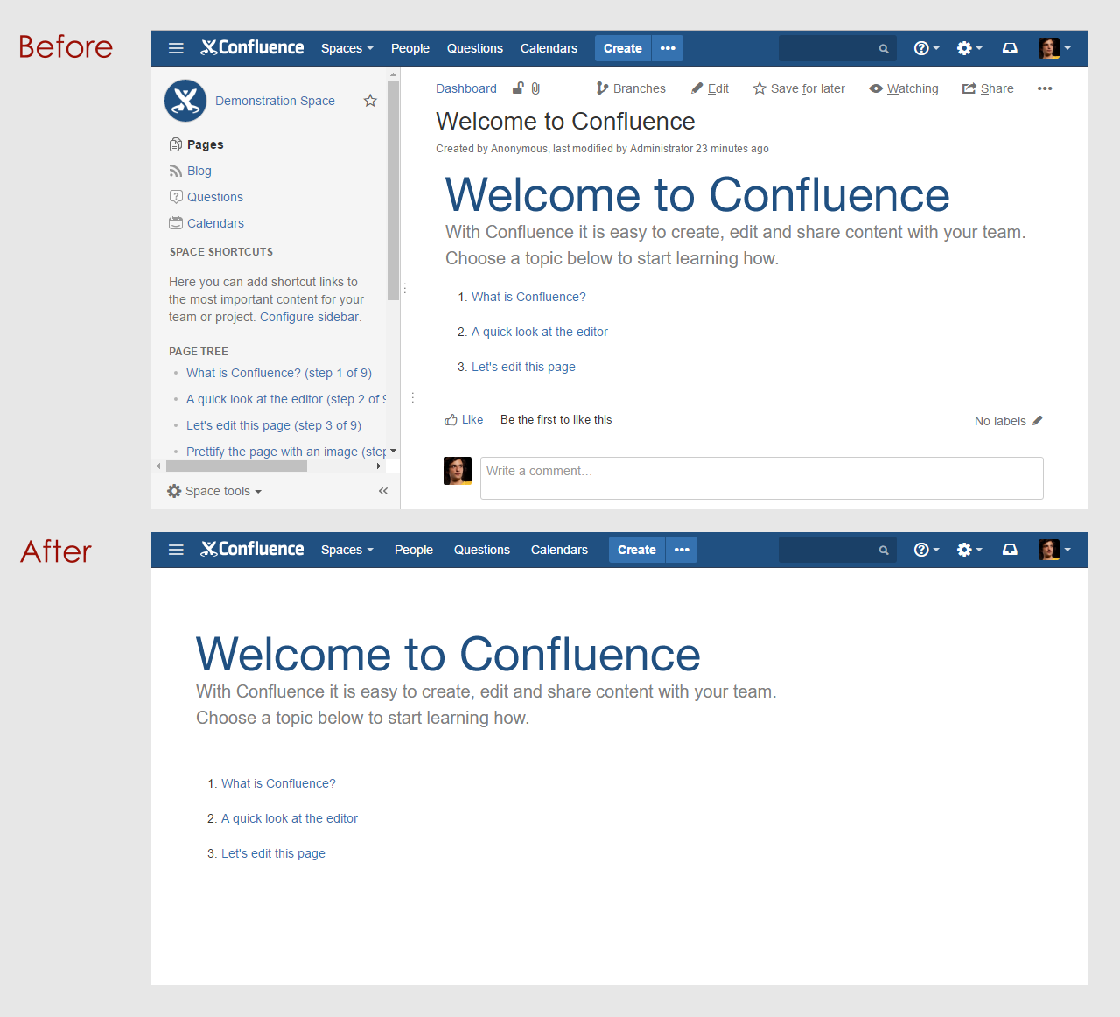1120x1017 pixels.
Task: Open People in Before header
Action: pyautogui.click(x=409, y=48)
